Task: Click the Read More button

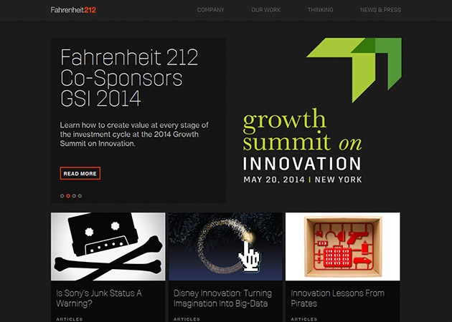Action: pyautogui.click(x=80, y=173)
